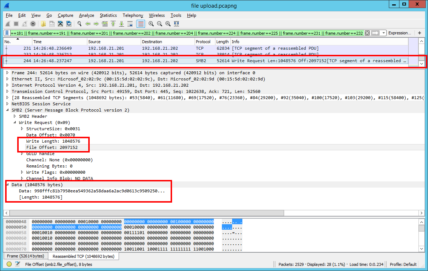Open Capture options gear icon
Viewport: 428px width, 271px height.
(x=33, y=24)
